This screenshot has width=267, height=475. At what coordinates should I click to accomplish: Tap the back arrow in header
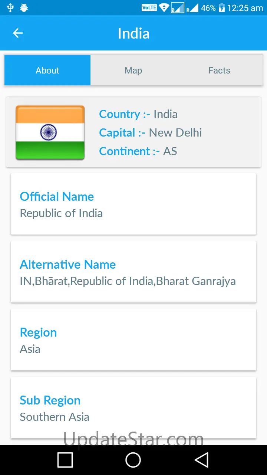pos(18,33)
